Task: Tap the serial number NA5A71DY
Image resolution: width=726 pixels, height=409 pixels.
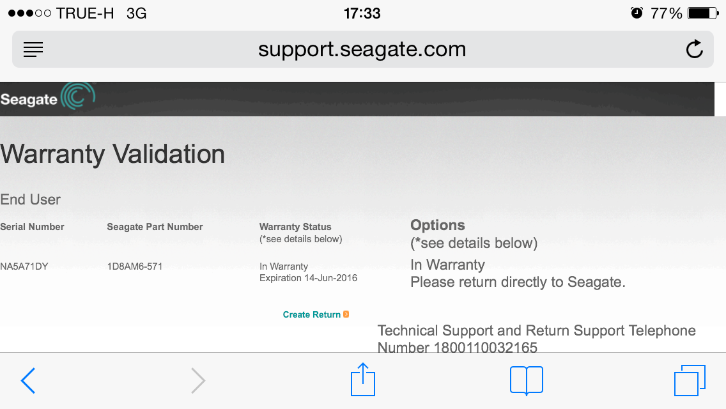Action: tap(24, 266)
